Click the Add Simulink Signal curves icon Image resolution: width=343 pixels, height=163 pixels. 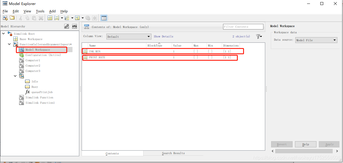(67, 18)
